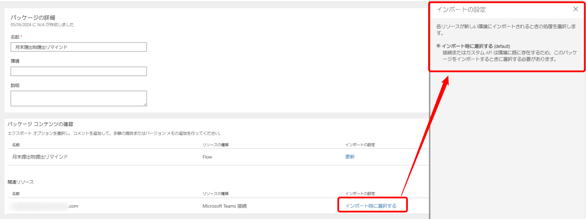Image resolution: width=586 pixels, height=219 pixels.
Task: Select the インポート時に選択する radio button
Action: click(438, 46)
